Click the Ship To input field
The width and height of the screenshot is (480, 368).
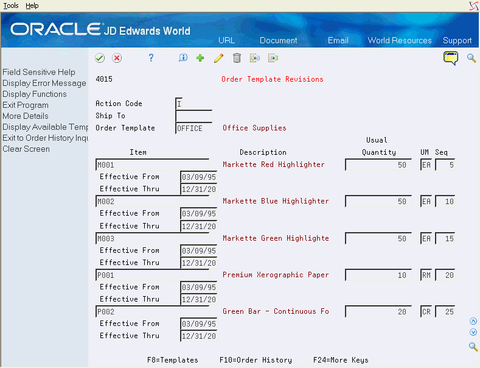[194, 116]
